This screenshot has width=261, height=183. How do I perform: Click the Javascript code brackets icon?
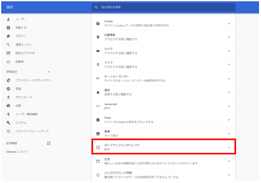coord(98,106)
